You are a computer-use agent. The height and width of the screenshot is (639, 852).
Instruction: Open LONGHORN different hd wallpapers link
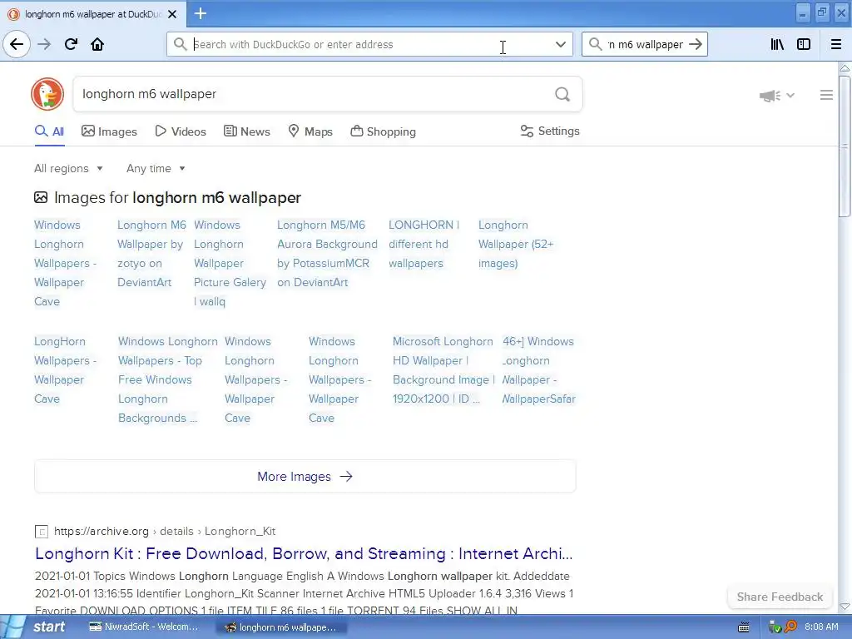coord(424,244)
